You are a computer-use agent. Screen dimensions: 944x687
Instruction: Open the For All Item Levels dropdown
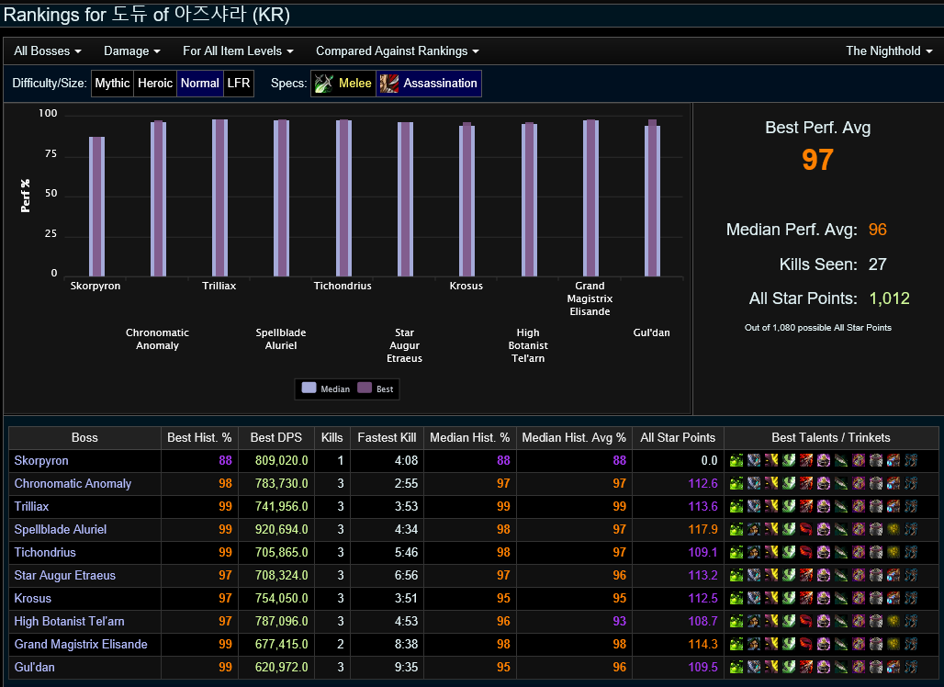(x=238, y=51)
